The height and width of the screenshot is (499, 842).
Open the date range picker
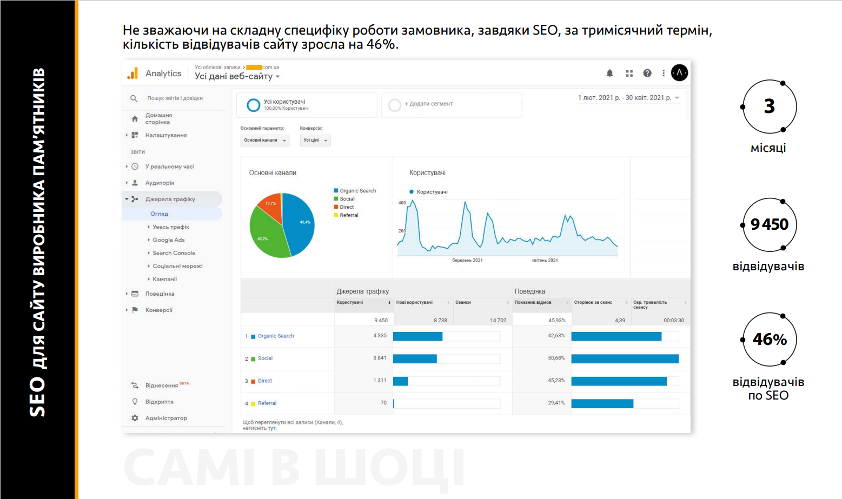[x=628, y=98]
